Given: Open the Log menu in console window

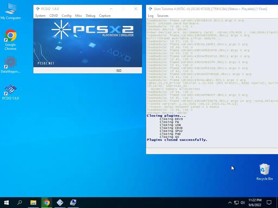Looking at the screenshot, I should [150, 15].
